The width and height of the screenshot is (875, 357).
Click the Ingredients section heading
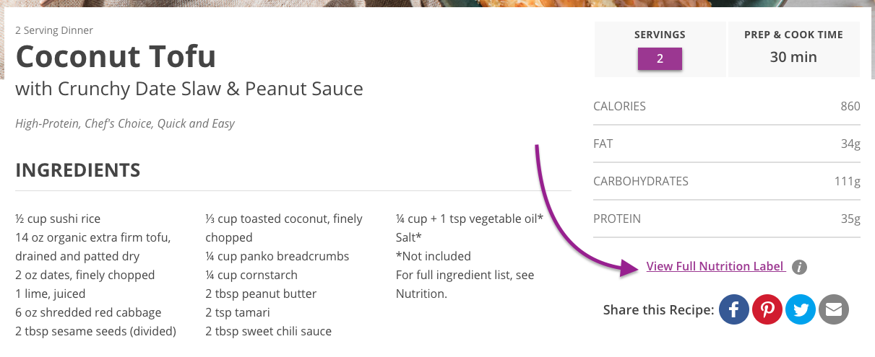coord(78,170)
